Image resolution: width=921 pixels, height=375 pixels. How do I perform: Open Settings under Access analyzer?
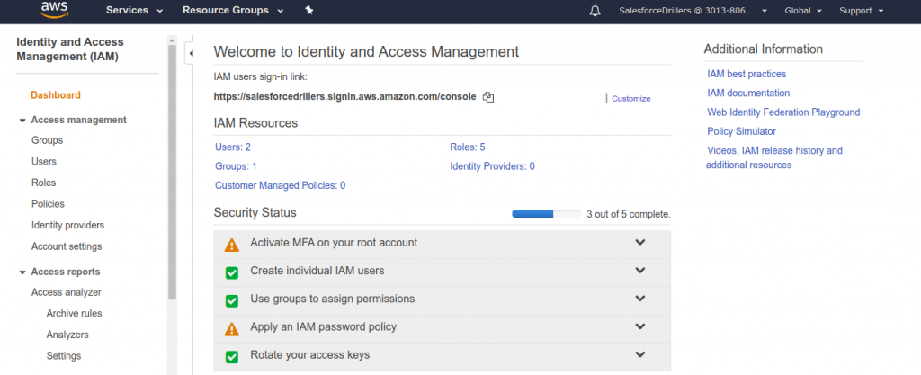(x=64, y=355)
